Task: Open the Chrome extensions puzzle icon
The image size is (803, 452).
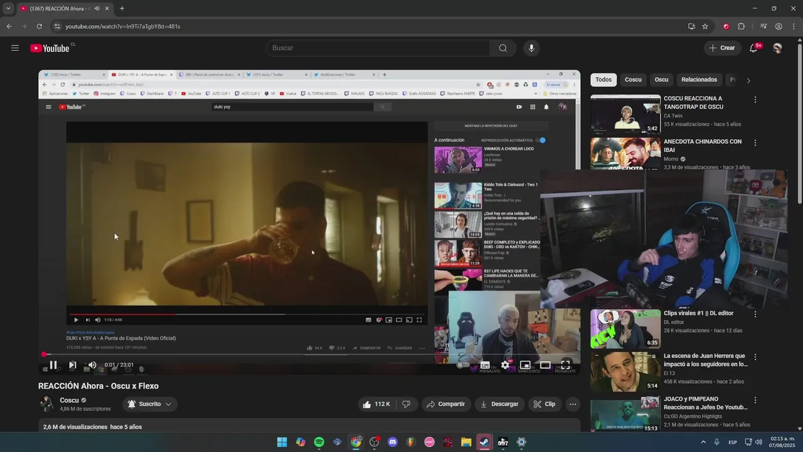Action: coord(742,26)
